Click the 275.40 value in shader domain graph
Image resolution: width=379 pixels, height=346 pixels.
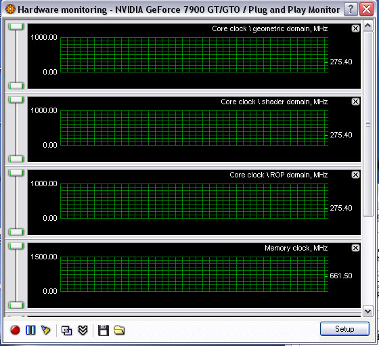click(x=341, y=135)
